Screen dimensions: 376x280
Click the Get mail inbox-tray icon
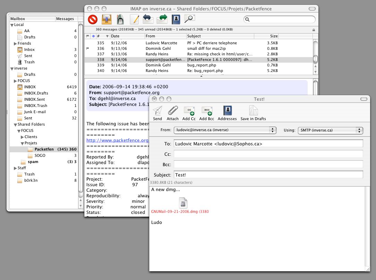[x=106, y=19]
